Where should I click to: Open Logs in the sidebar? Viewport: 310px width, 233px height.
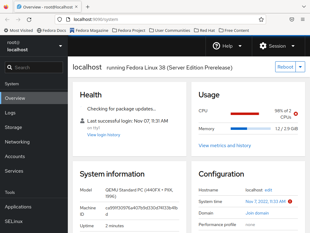point(34,113)
